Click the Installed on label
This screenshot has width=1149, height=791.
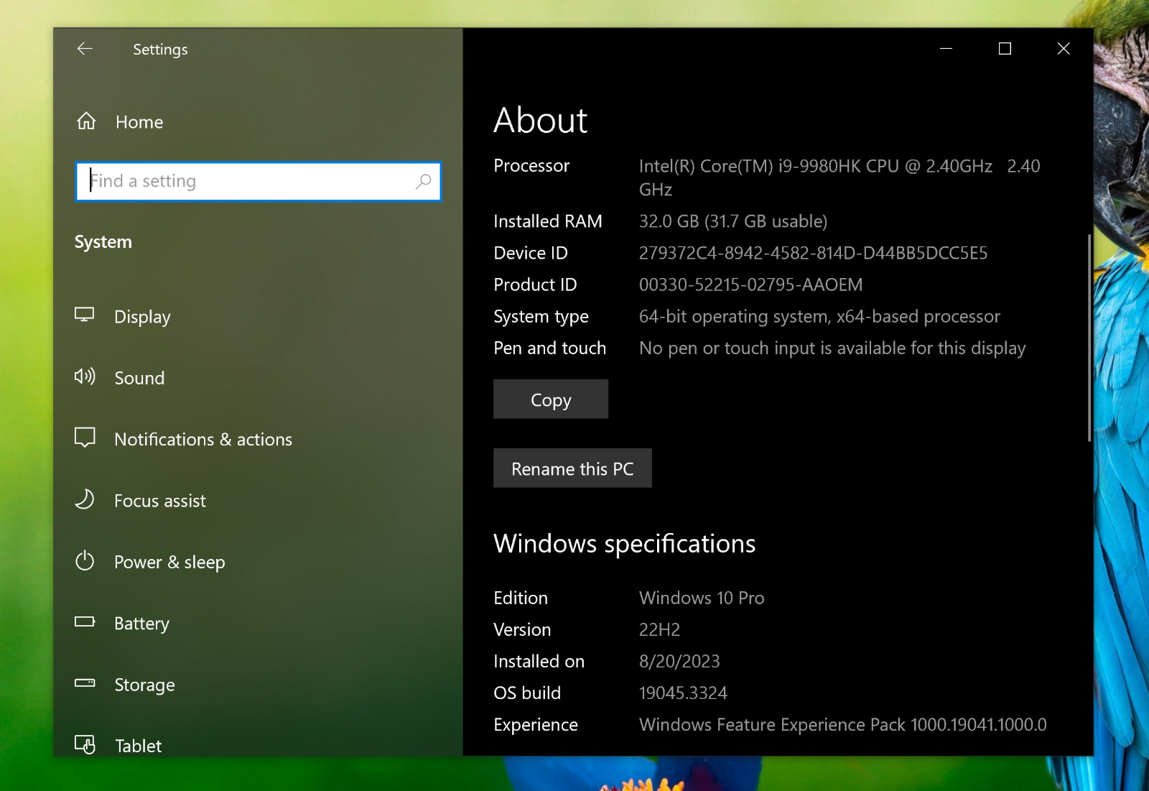(x=539, y=661)
